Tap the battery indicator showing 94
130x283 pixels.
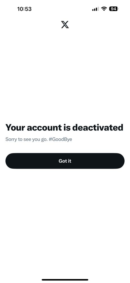tap(114, 9)
